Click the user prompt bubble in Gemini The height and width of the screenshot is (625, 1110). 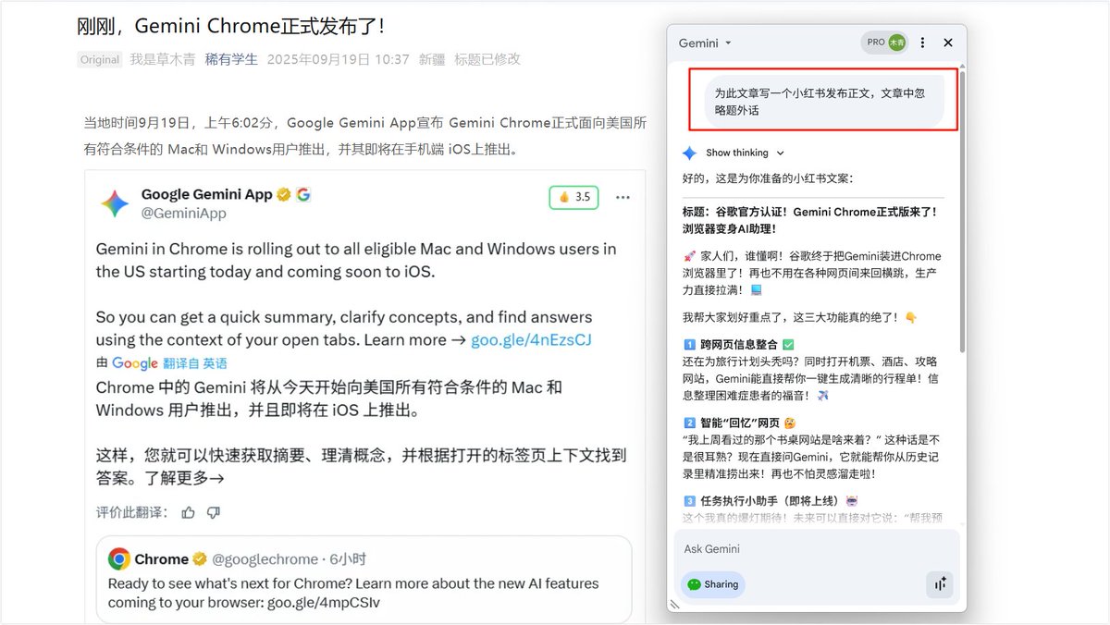coord(824,102)
